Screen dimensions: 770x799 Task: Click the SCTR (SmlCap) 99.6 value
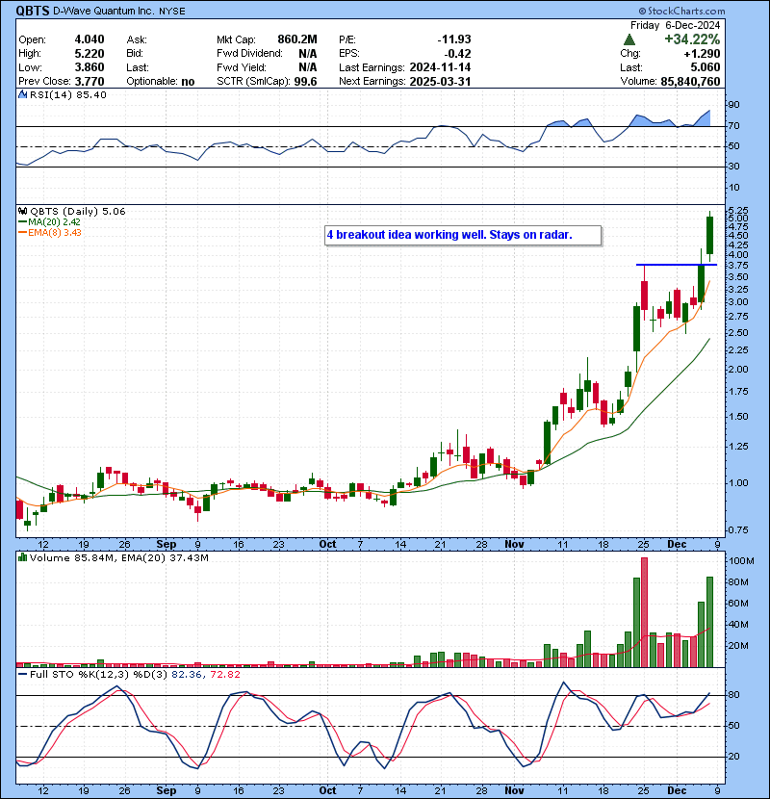306,82
